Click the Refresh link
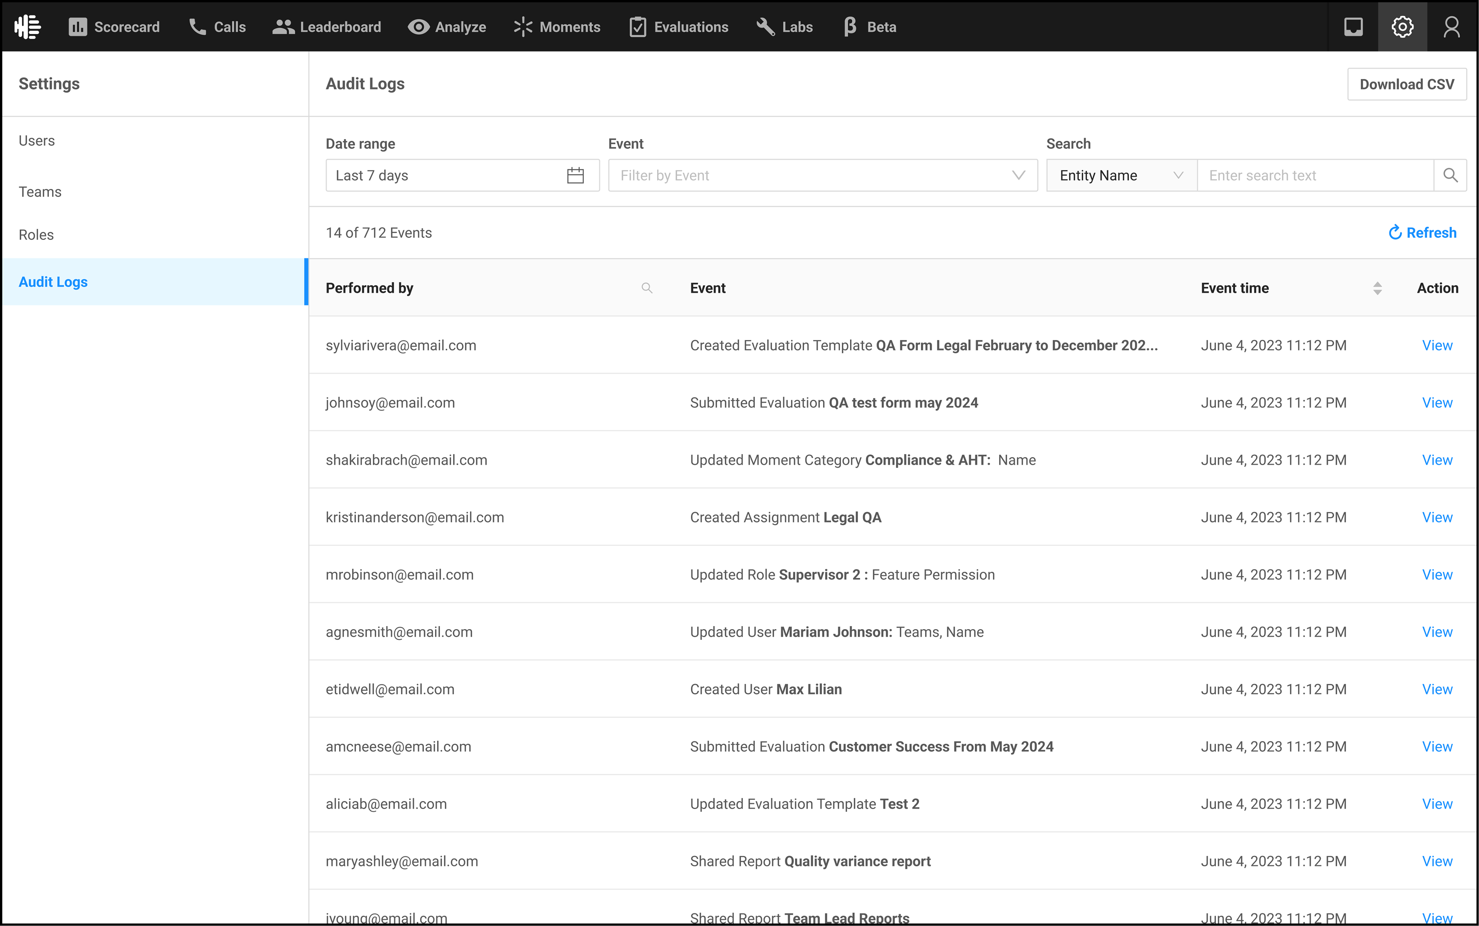Image resolution: width=1479 pixels, height=926 pixels. (x=1422, y=233)
